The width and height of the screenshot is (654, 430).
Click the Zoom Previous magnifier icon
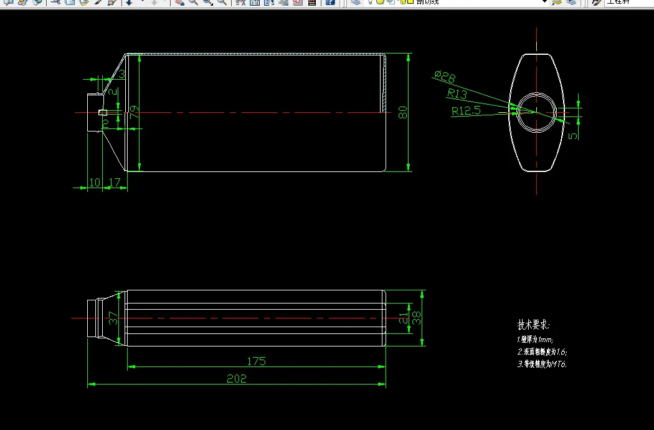(222, 2)
